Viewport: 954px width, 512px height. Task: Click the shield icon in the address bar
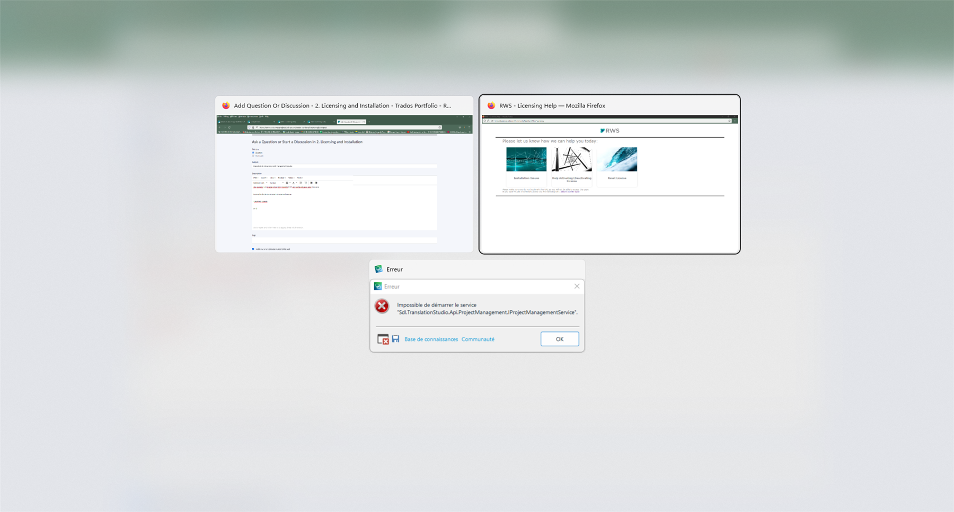250,127
